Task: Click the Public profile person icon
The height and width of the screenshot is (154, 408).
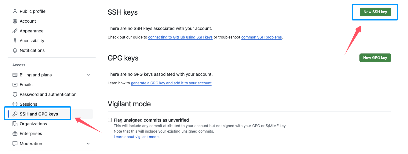Action: click(x=15, y=11)
